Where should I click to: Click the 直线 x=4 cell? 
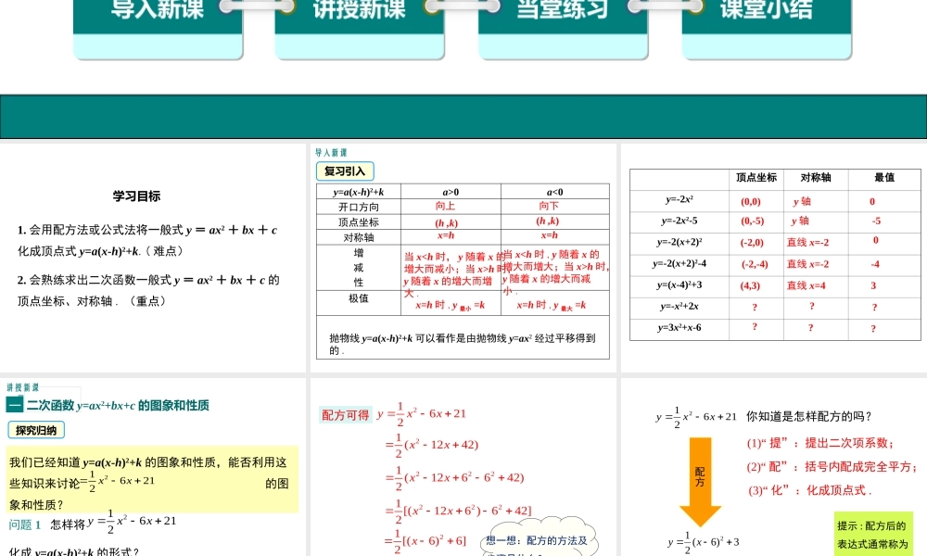(x=806, y=285)
